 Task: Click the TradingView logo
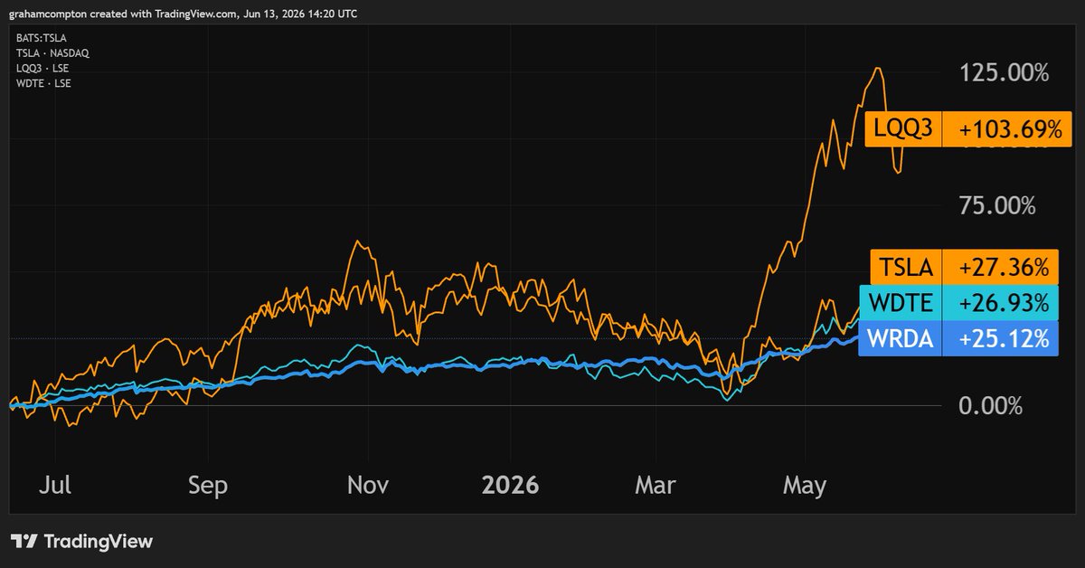pos(81,541)
